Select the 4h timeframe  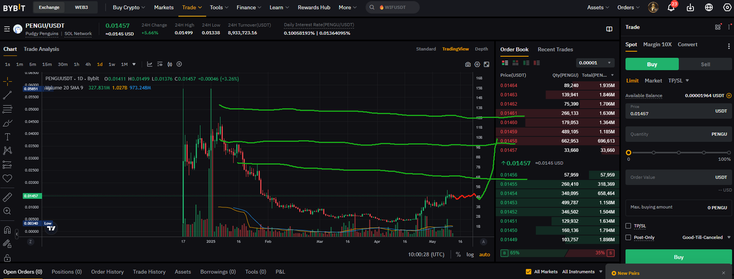(87, 64)
